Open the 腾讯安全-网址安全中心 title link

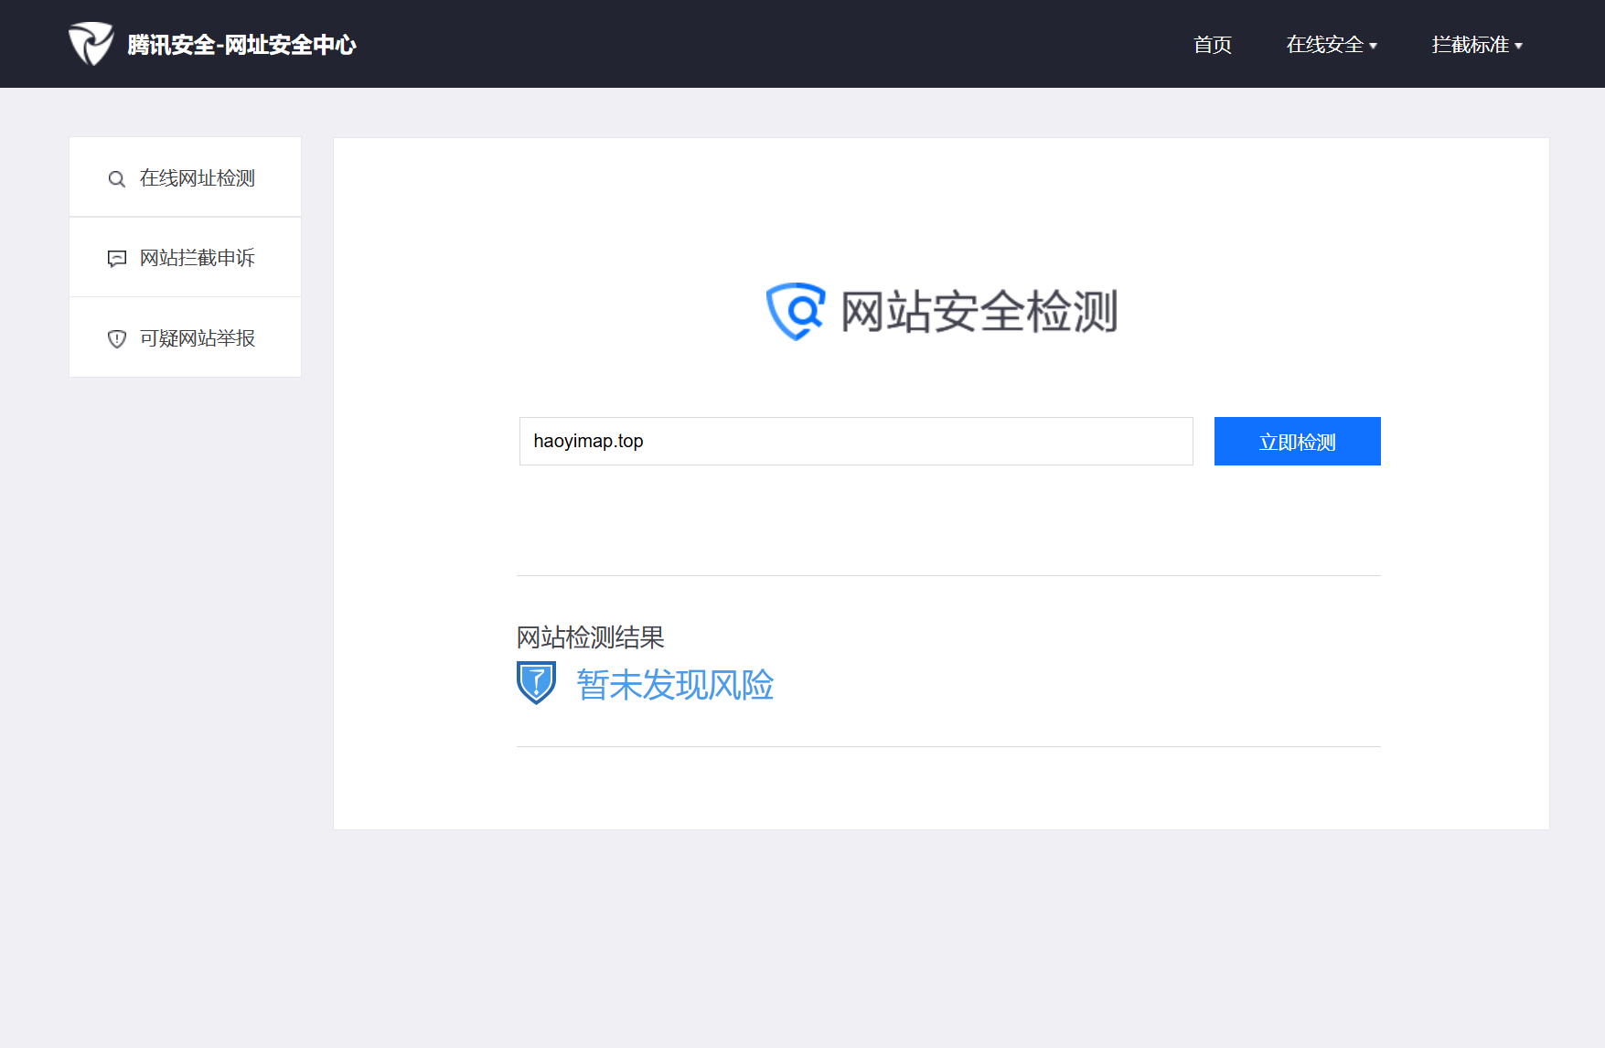pyautogui.click(x=241, y=45)
